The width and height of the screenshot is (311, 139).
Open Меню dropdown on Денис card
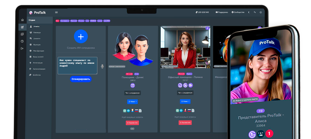tap(132, 101)
